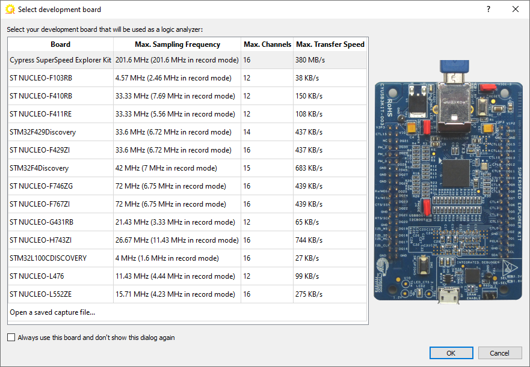This screenshot has height=367, width=530.
Task: Confirm selection with OK button
Action: tap(451, 353)
